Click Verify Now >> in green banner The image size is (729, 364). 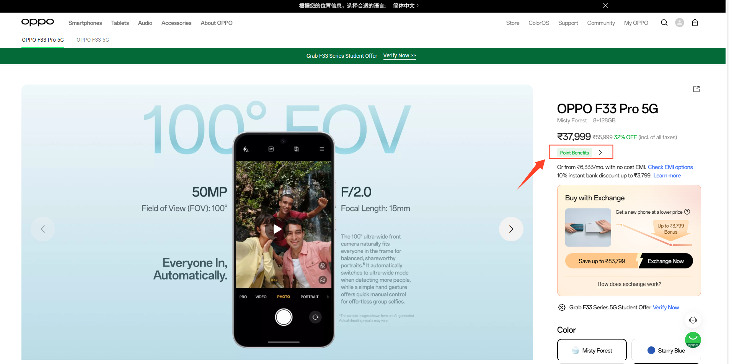coord(400,56)
